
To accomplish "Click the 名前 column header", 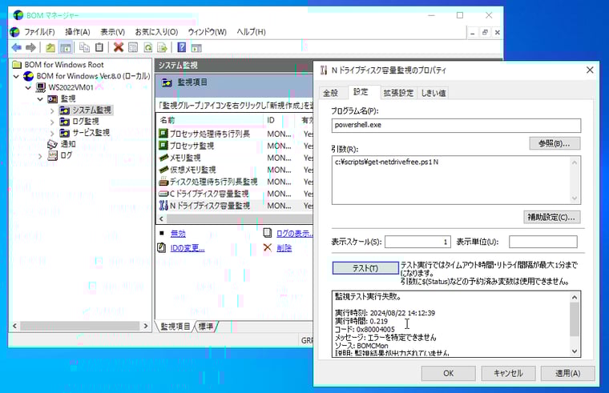I will [x=210, y=120].
